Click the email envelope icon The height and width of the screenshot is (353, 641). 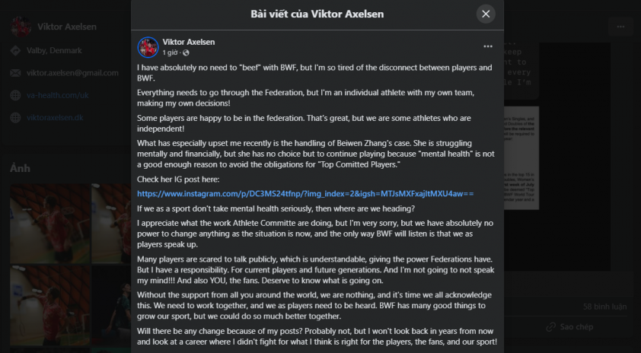pyautogui.click(x=15, y=73)
